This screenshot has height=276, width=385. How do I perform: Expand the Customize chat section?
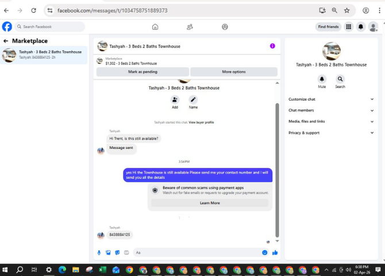pyautogui.click(x=331, y=99)
